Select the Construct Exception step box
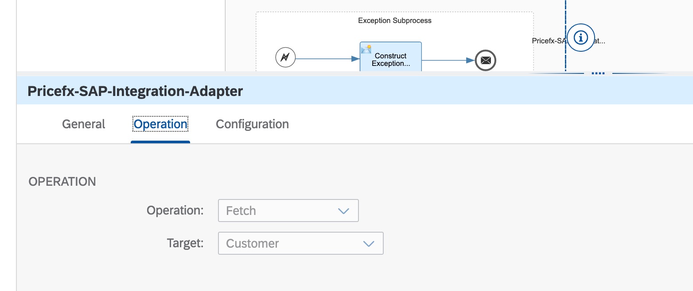 click(390, 59)
